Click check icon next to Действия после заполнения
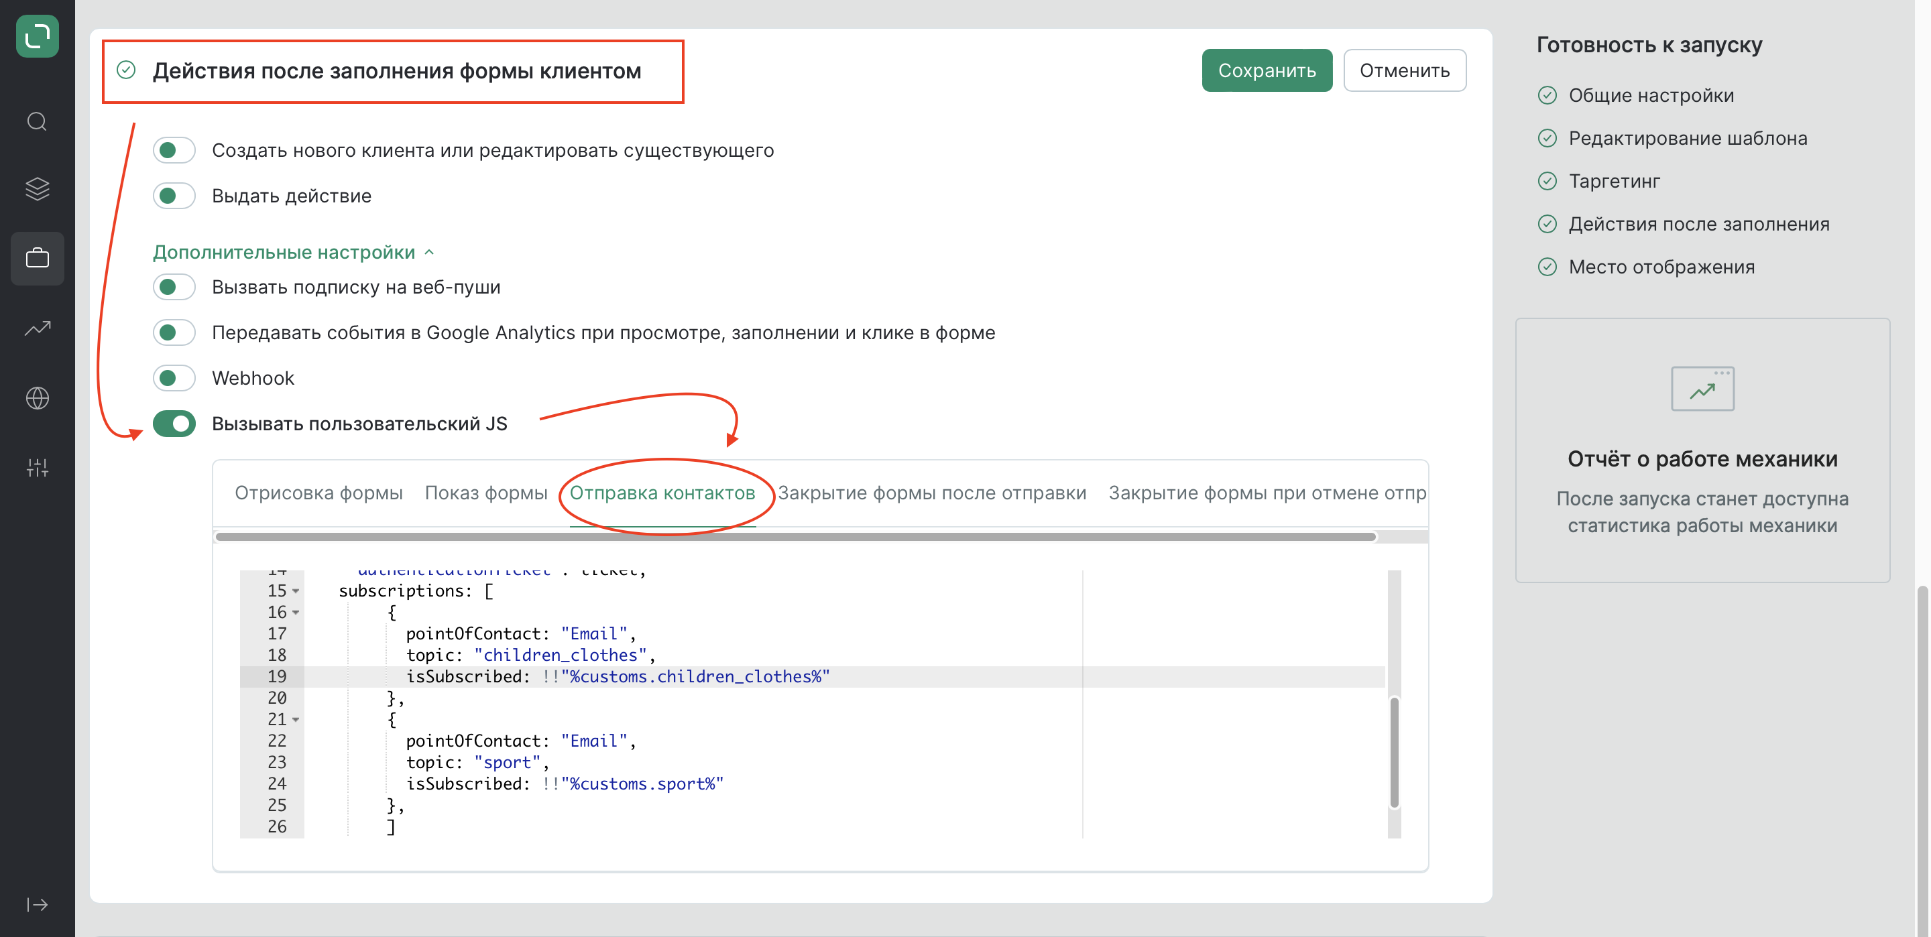Image resolution: width=1931 pixels, height=937 pixels. point(1547,224)
